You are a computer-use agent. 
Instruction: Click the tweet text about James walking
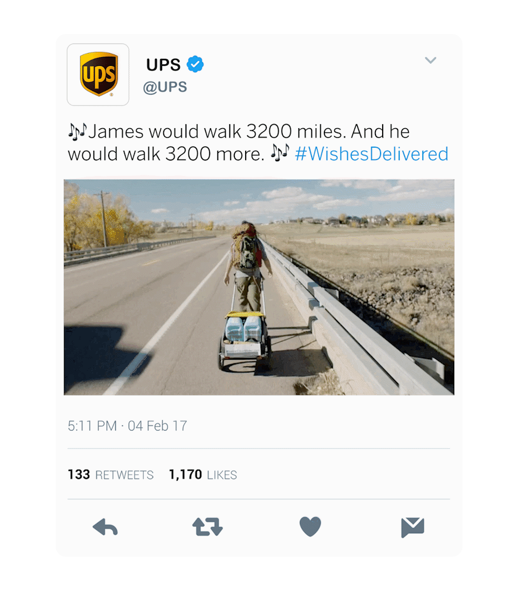click(x=258, y=143)
